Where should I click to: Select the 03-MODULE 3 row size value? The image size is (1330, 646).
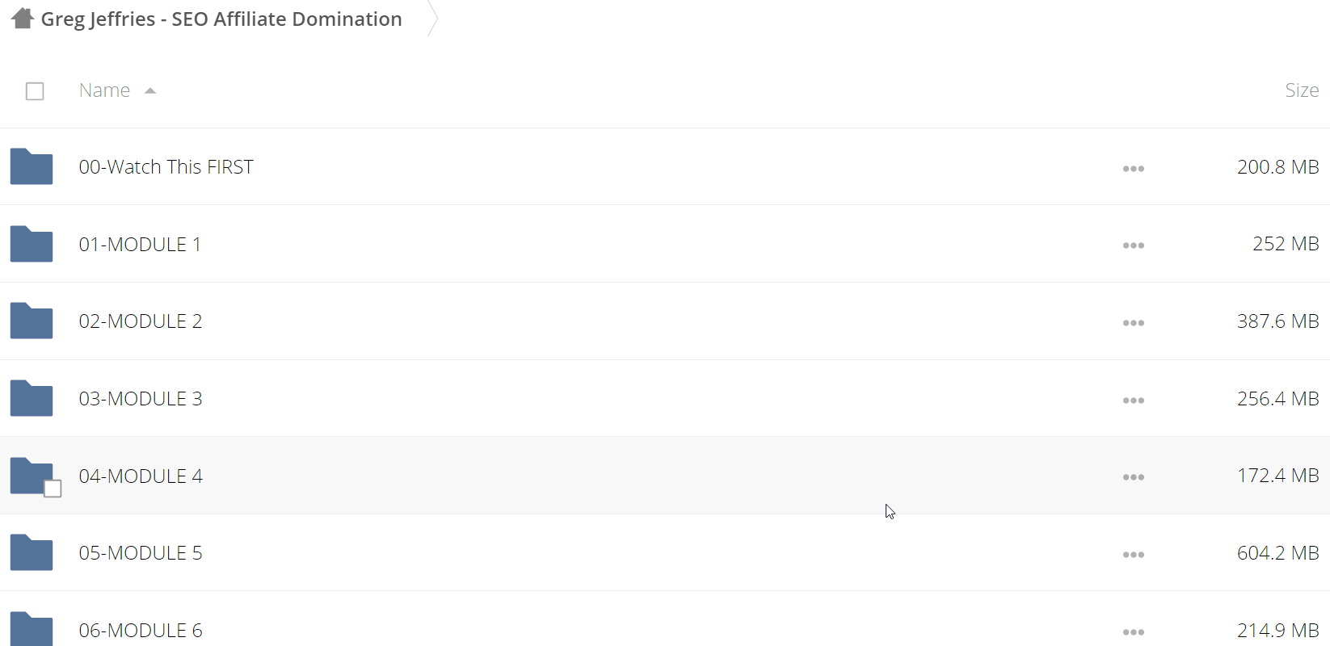(x=1277, y=398)
